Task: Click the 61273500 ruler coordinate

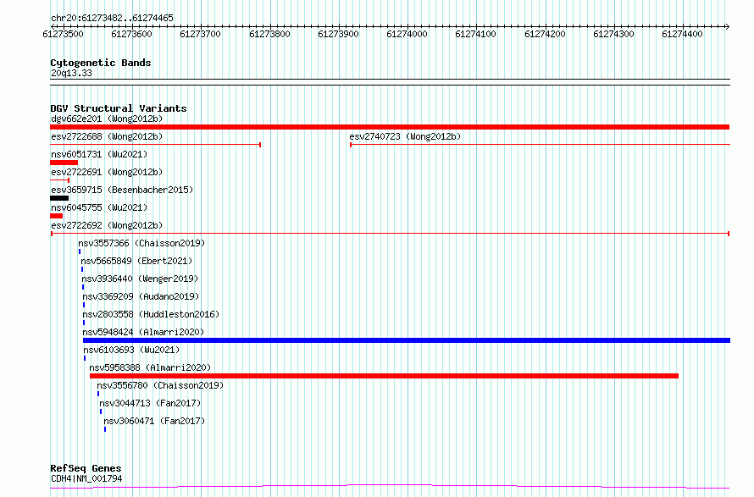Action: [63, 34]
